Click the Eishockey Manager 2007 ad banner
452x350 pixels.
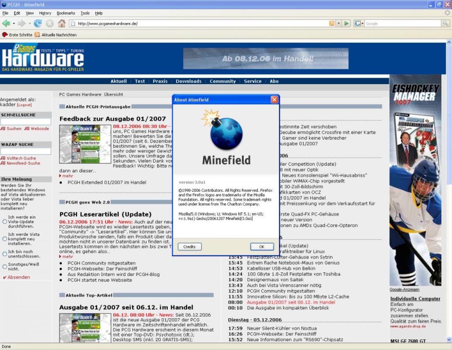(x=415, y=180)
